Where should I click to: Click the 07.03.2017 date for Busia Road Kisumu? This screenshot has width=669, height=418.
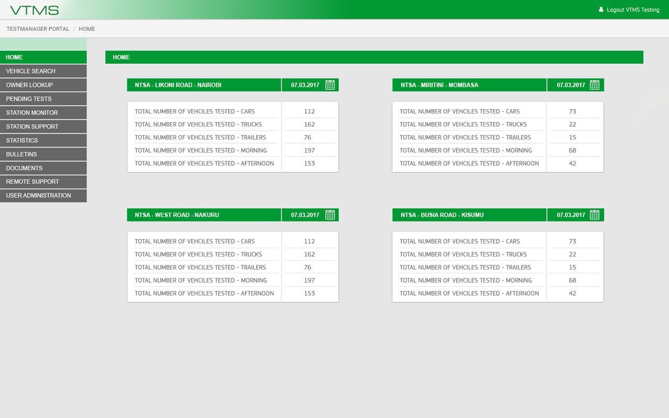571,215
